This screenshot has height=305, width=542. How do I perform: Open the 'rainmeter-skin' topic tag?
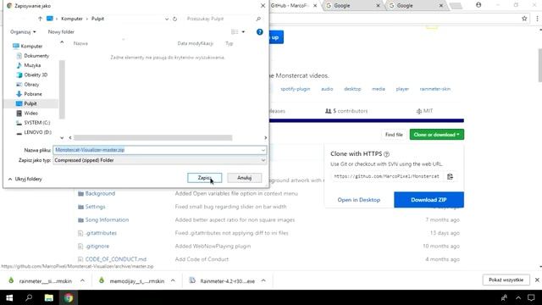[434, 89]
